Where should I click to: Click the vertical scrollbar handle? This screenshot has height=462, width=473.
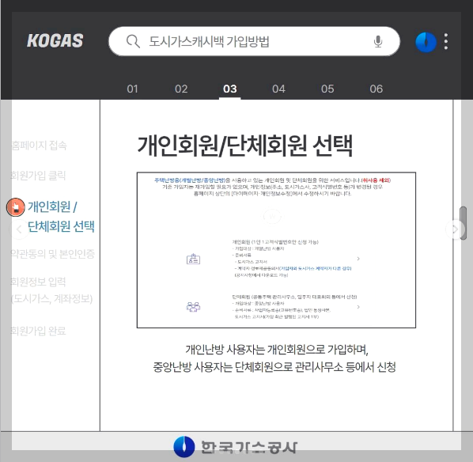pos(463,222)
